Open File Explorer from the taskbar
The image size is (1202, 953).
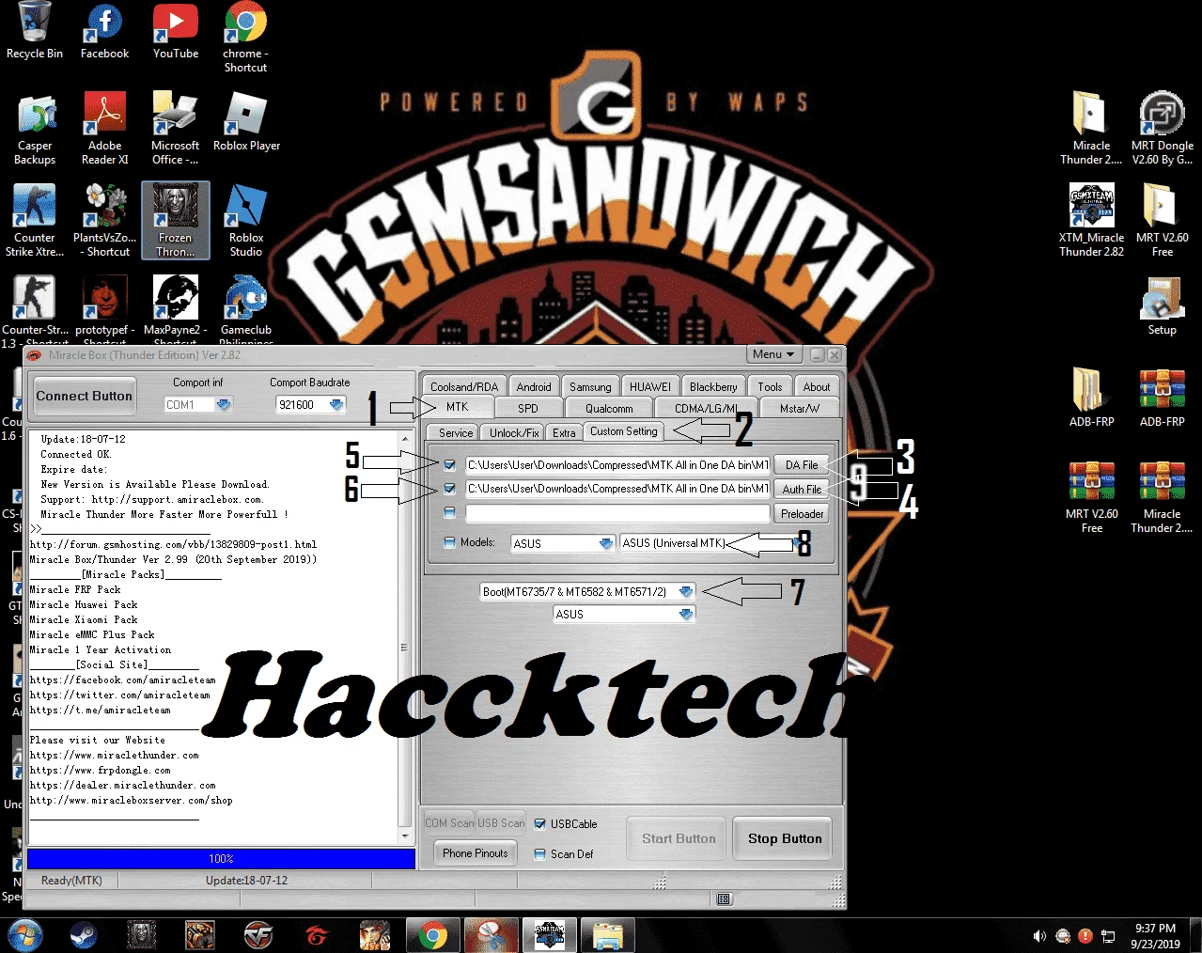click(608, 935)
